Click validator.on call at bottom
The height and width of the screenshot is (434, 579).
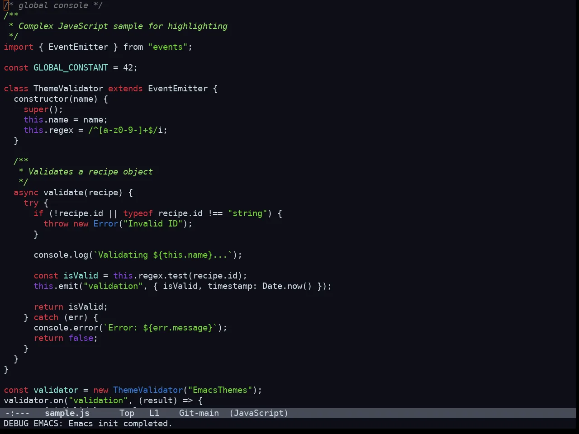point(33,401)
